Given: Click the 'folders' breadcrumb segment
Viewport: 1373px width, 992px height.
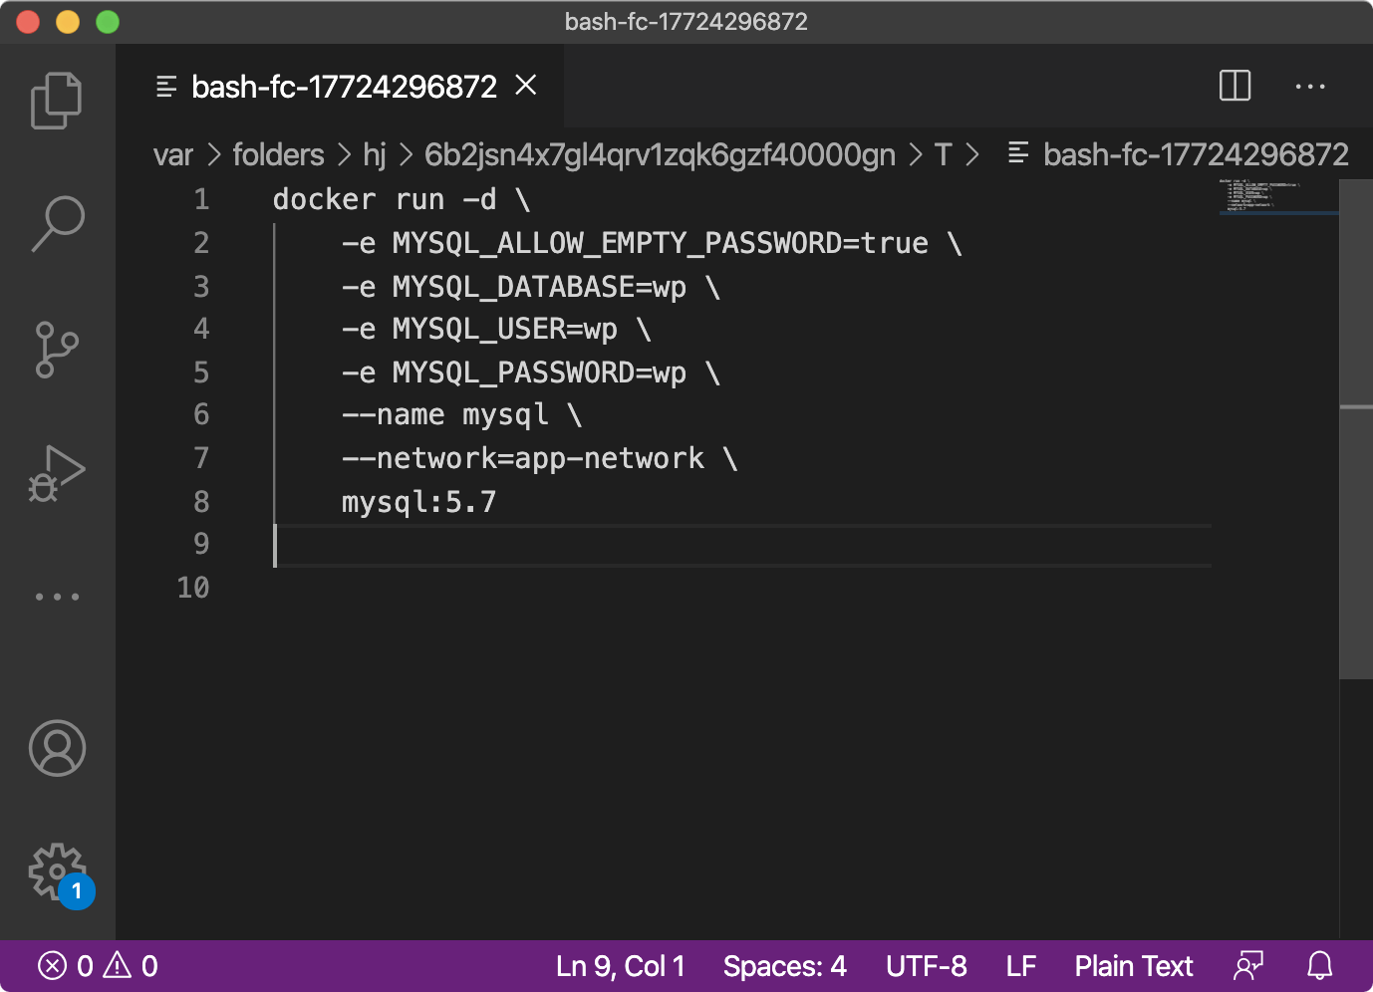Looking at the screenshot, I should pos(278,155).
